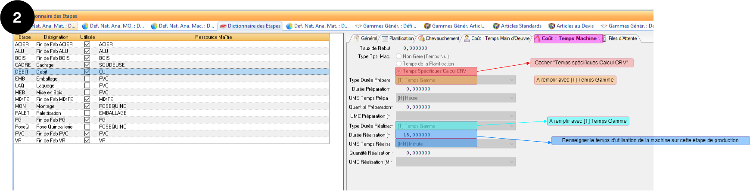Open the UME Temps Prépa dropdown
Screen dimensions: 750x191
[512, 98]
